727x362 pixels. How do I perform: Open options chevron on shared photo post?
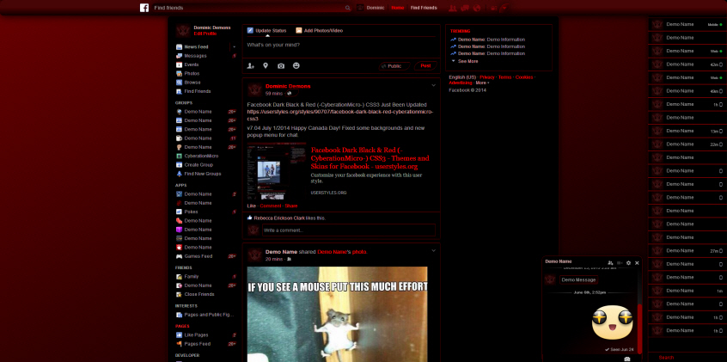433,250
